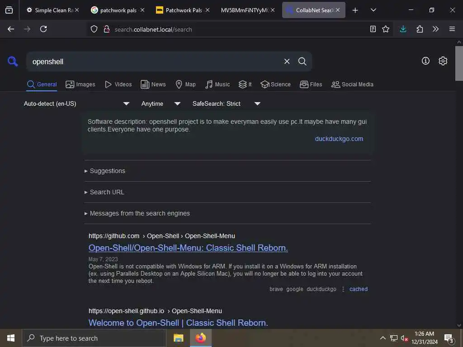This screenshot has width=463, height=347.
Task: Click the SearXNG magnifier logo
Action: coord(12,61)
